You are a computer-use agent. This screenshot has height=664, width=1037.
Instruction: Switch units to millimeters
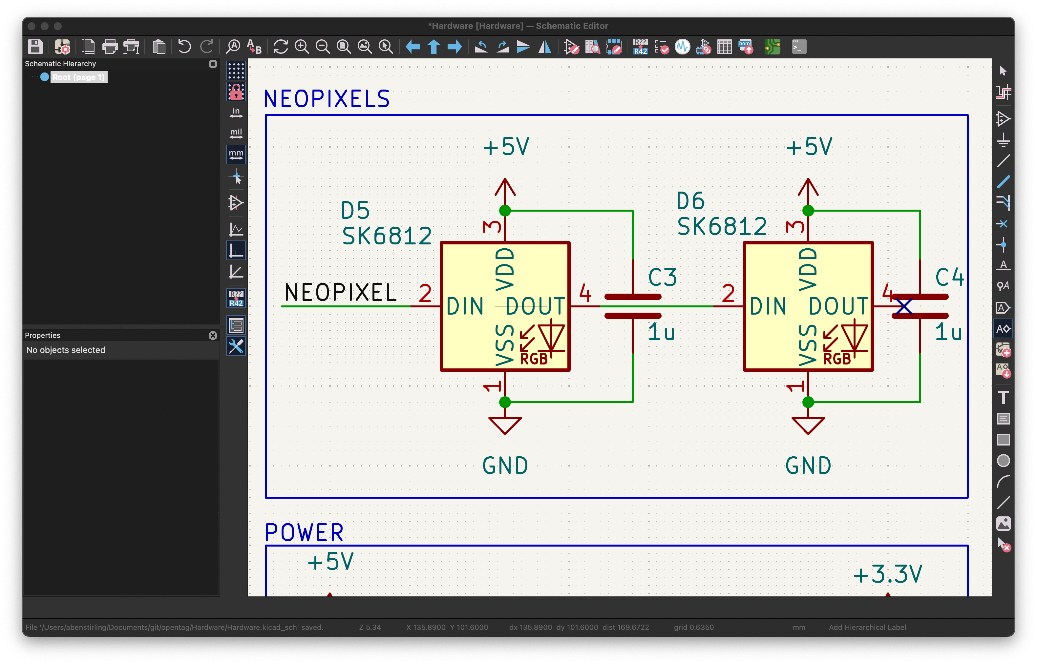tap(236, 155)
